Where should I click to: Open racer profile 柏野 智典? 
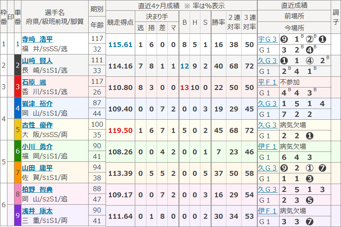[37, 189]
